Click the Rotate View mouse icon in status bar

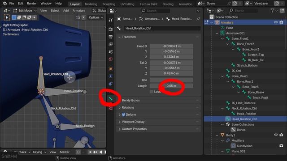coord(57,158)
